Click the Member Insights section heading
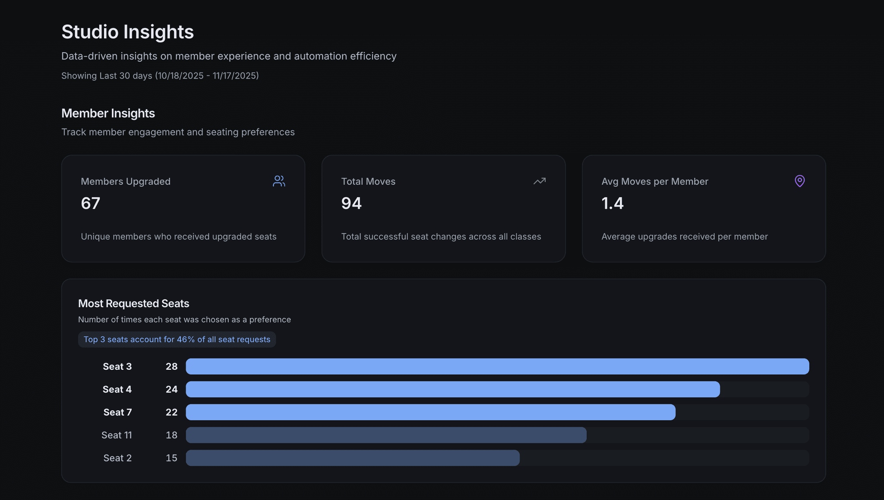This screenshot has height=500, width=884. (x=108, y=113)
